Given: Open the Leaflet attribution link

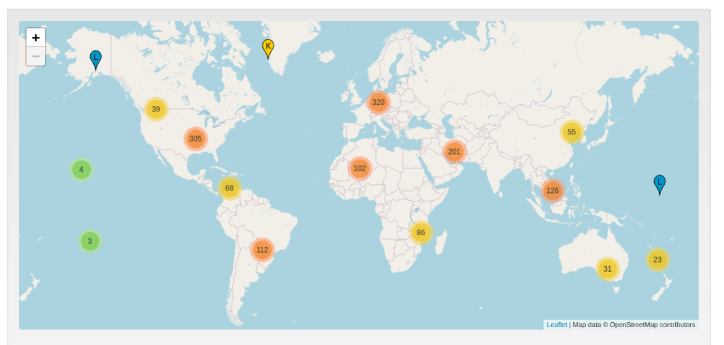Looking at the screenshot, I should pyautogui.click(x=557, y=325).
